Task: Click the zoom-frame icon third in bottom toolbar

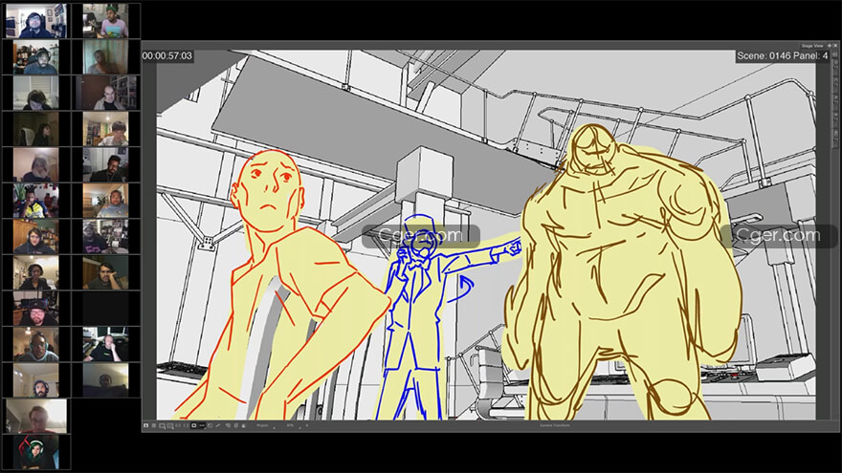Action: pyautogui.click(x=162, y=426)
